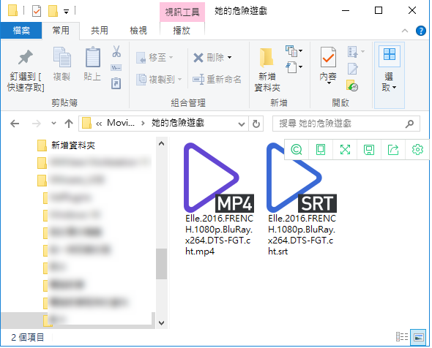This screenshot has height=348, width=432.
Task: Click the Copy path icon in the clipboard group
Action: (x=116, y=67)
